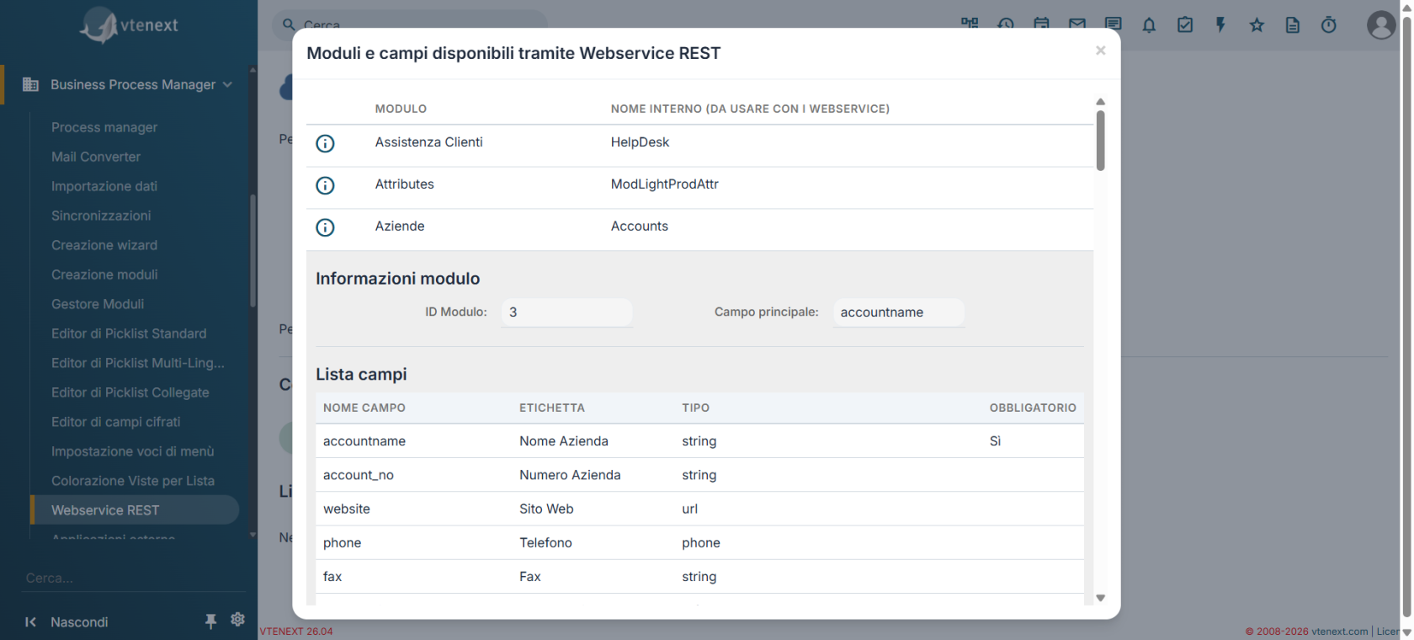Click the phone field name cell

(343, 543)
